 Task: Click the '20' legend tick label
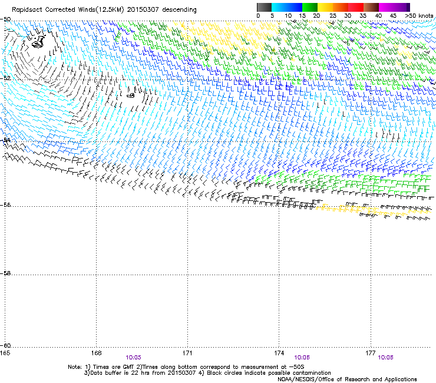tap(316, 16)
